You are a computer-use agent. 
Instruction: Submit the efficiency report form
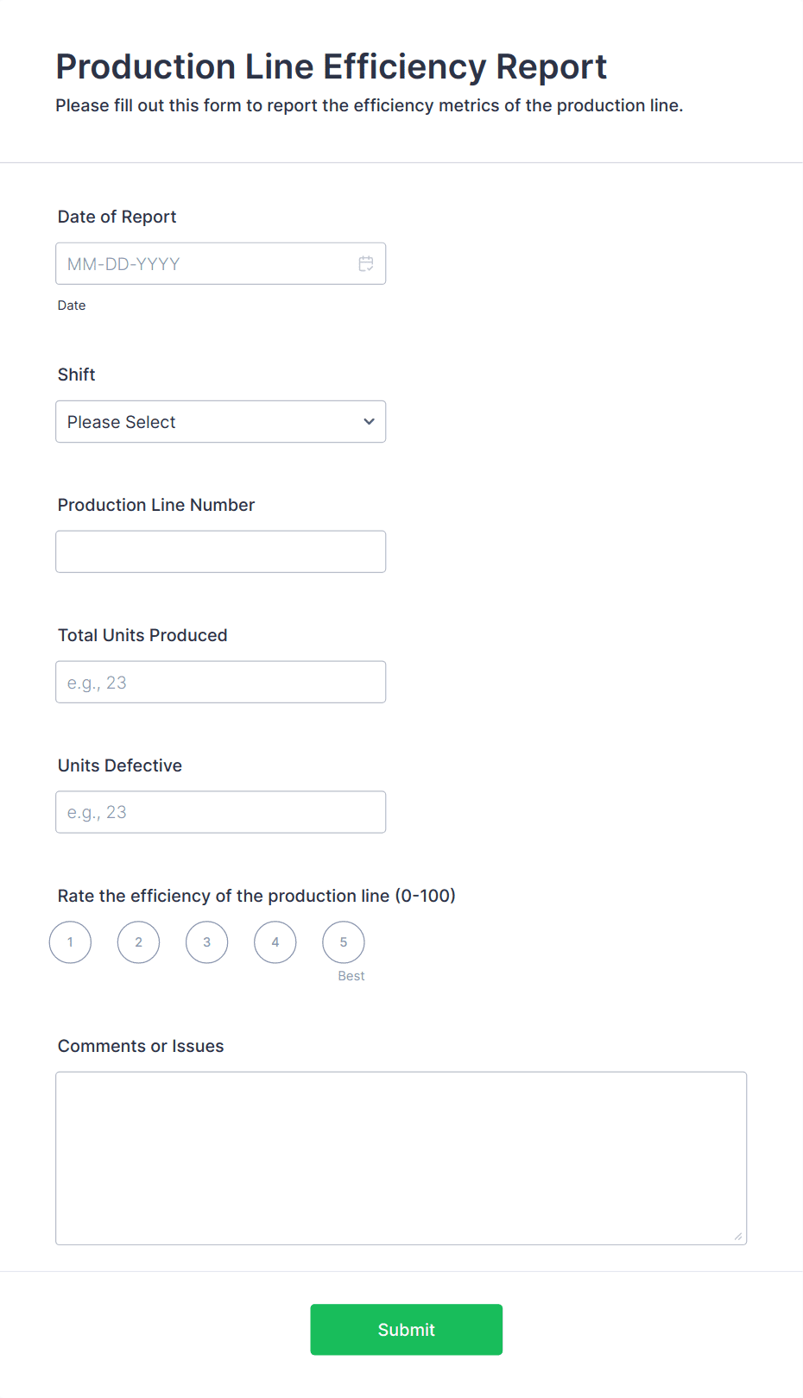(407, 1330)
